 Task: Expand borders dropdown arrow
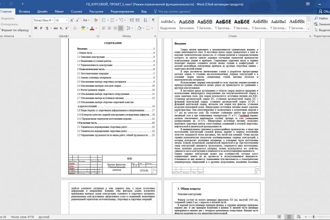pos(152,28)
